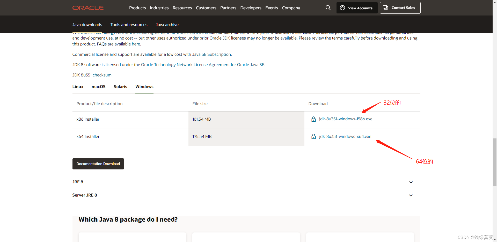The height and width of the screenshot is (242, 497).
Task: Select the Tools and resources tab
Action: tap(129, 25)
